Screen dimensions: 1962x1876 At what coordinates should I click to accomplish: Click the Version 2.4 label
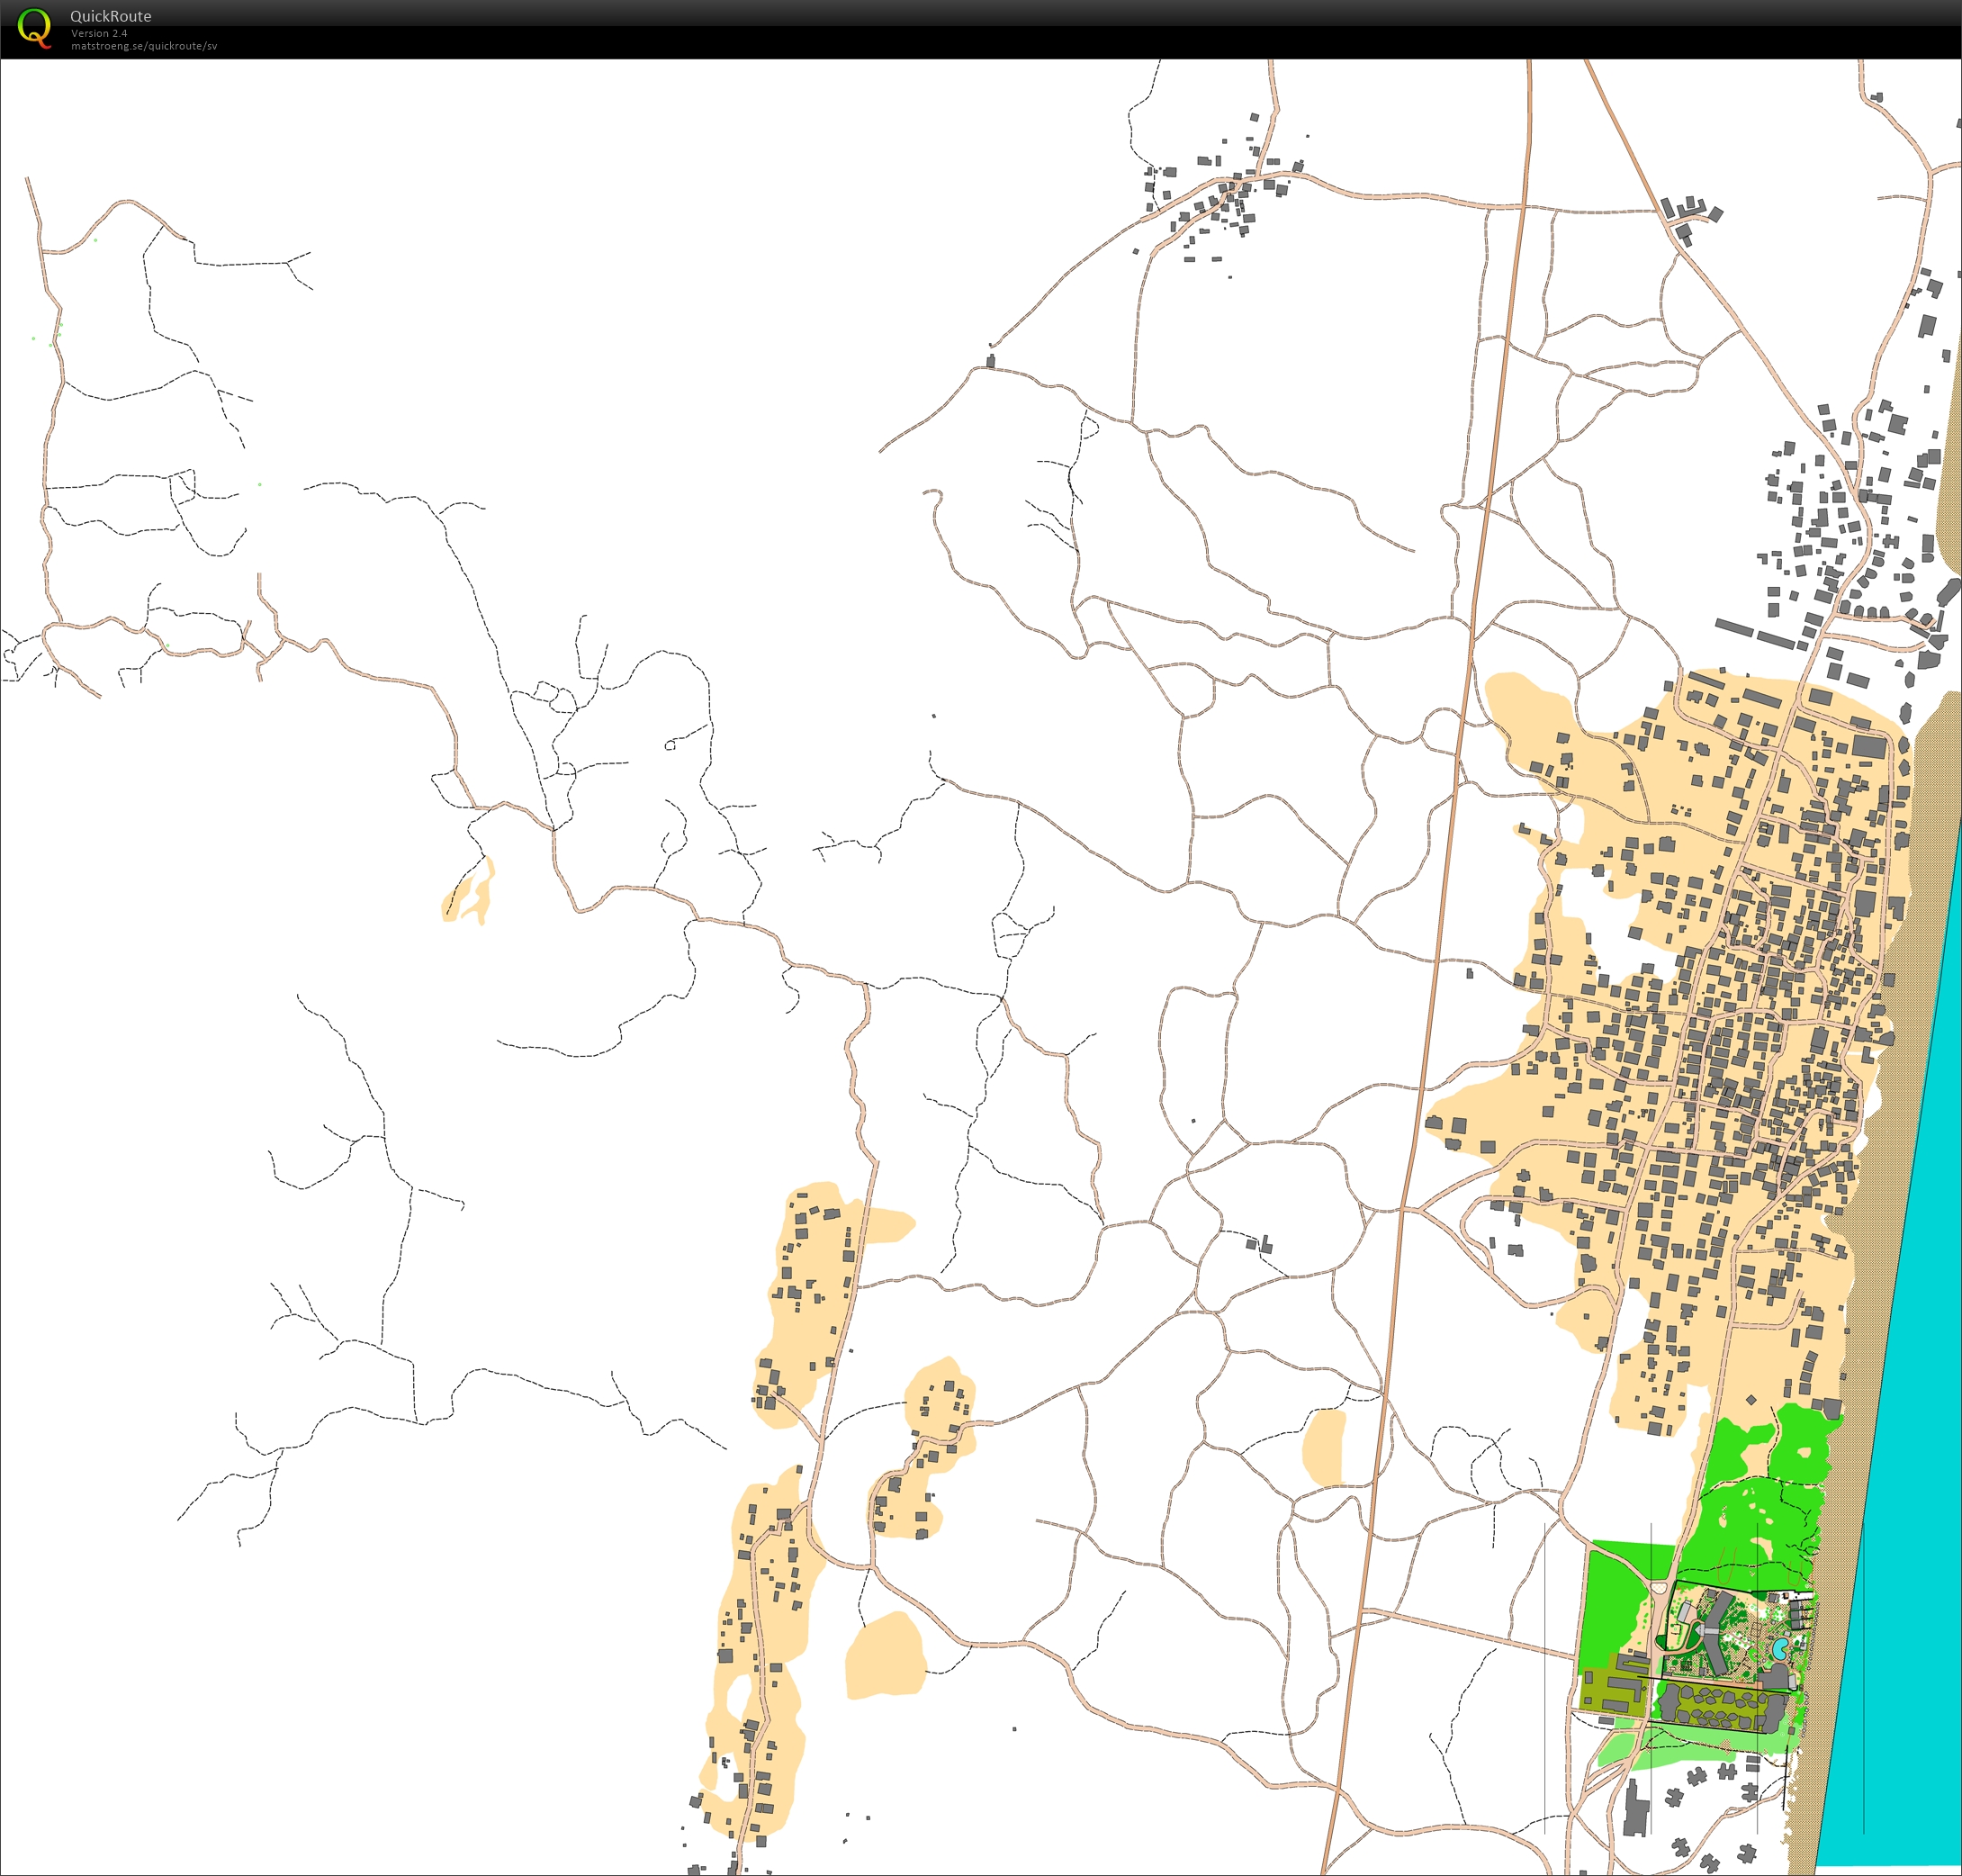click(x=99, y=33)
